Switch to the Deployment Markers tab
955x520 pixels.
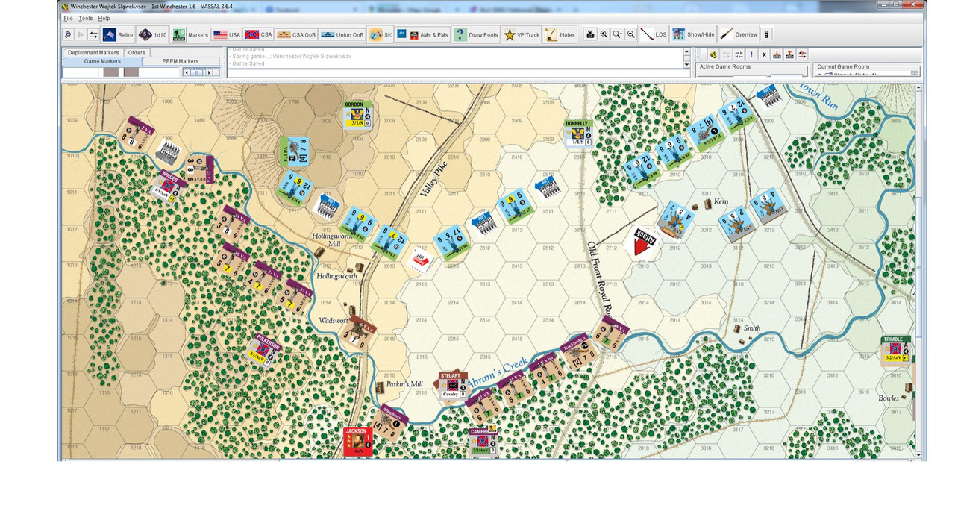(93, 53)
